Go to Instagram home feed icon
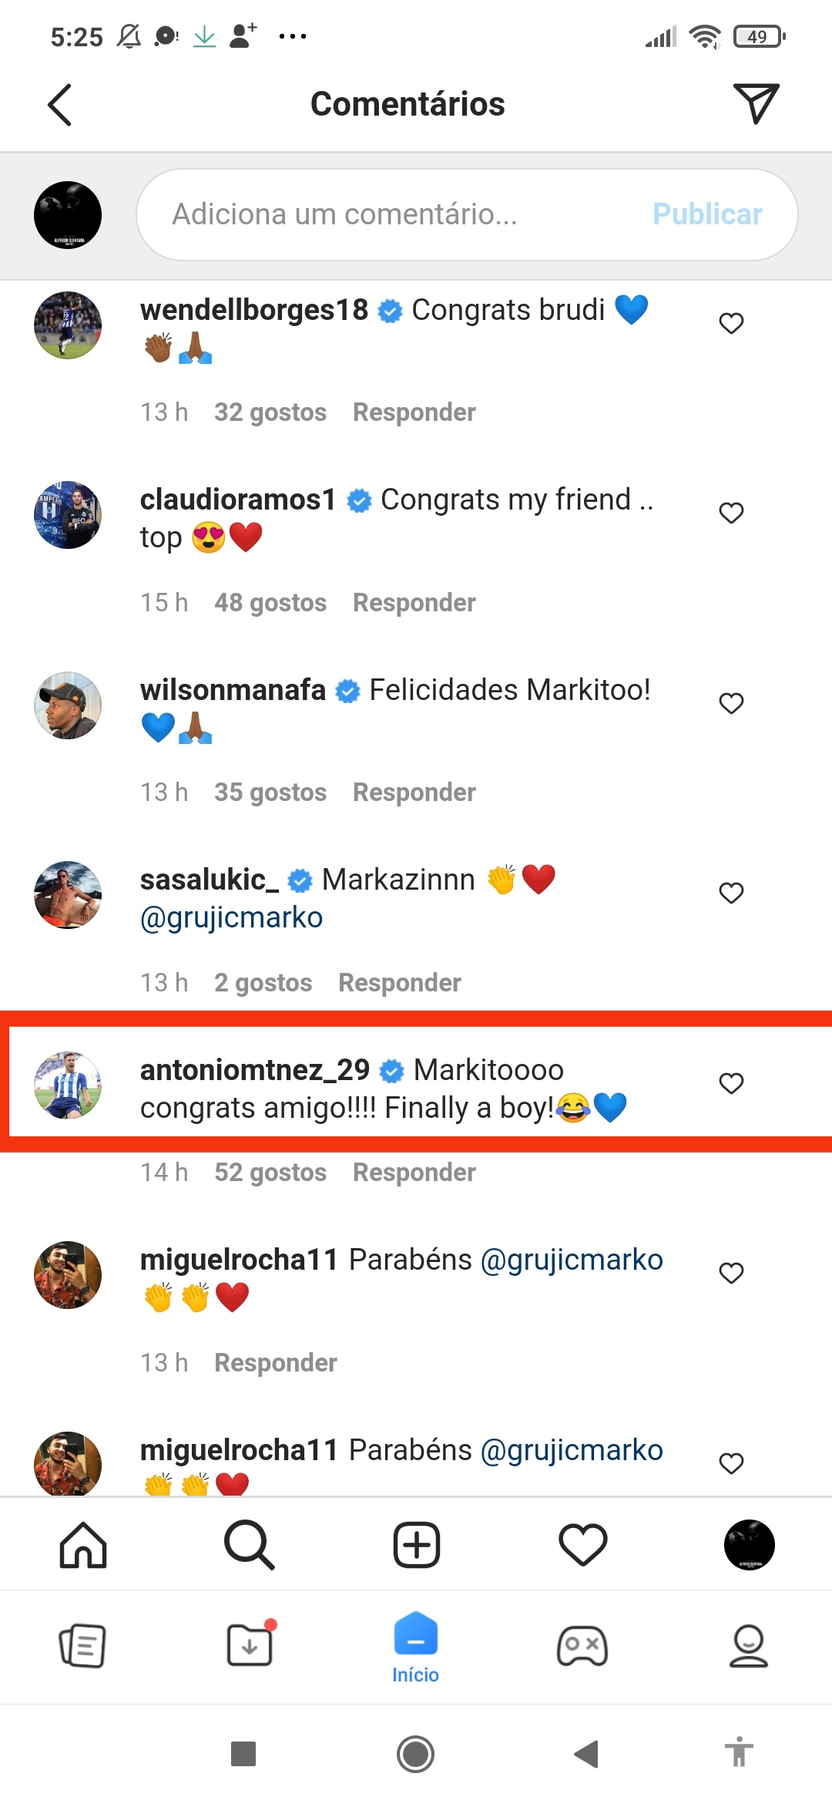The image size is (832, 1804). [83, 1545]
